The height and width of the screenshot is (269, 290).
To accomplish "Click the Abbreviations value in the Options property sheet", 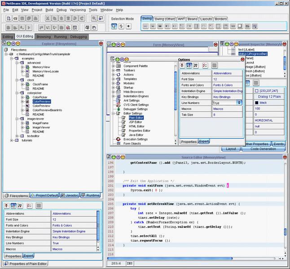I will point(227,74).
